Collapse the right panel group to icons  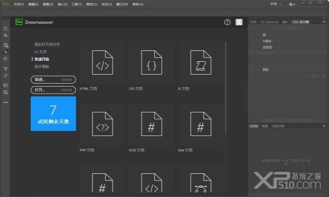pyautogui.click(x=324, y=18)
